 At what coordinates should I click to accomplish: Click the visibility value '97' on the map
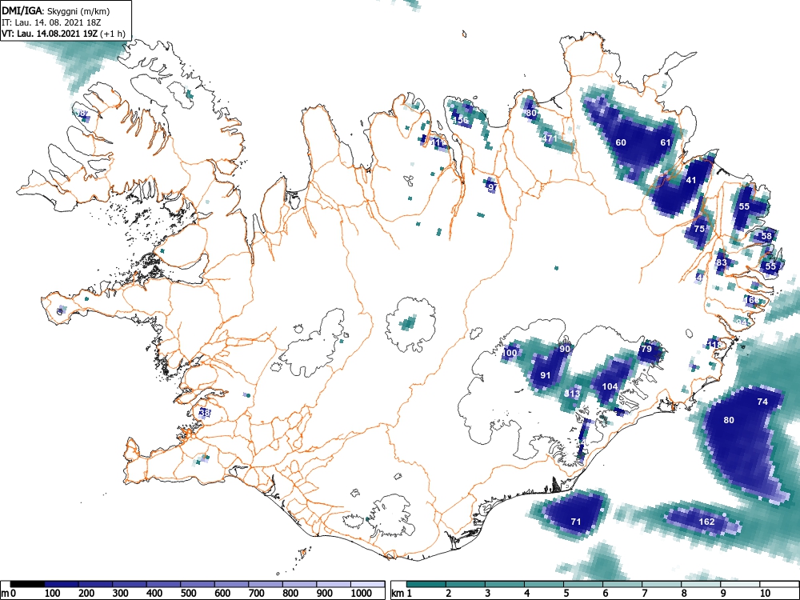point(492,187)
